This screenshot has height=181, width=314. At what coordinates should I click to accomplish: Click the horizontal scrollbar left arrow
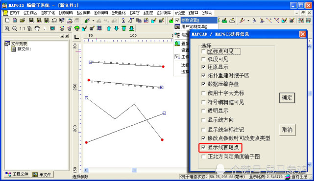coord(86,170)
